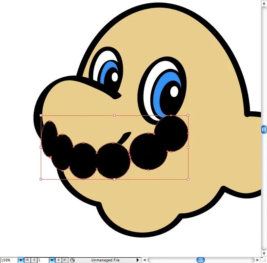Image resolution: width=267 pixels, height=263 pixels.
Task: Click the bottom-right selection bounding box handle
Action: point(188,179)
